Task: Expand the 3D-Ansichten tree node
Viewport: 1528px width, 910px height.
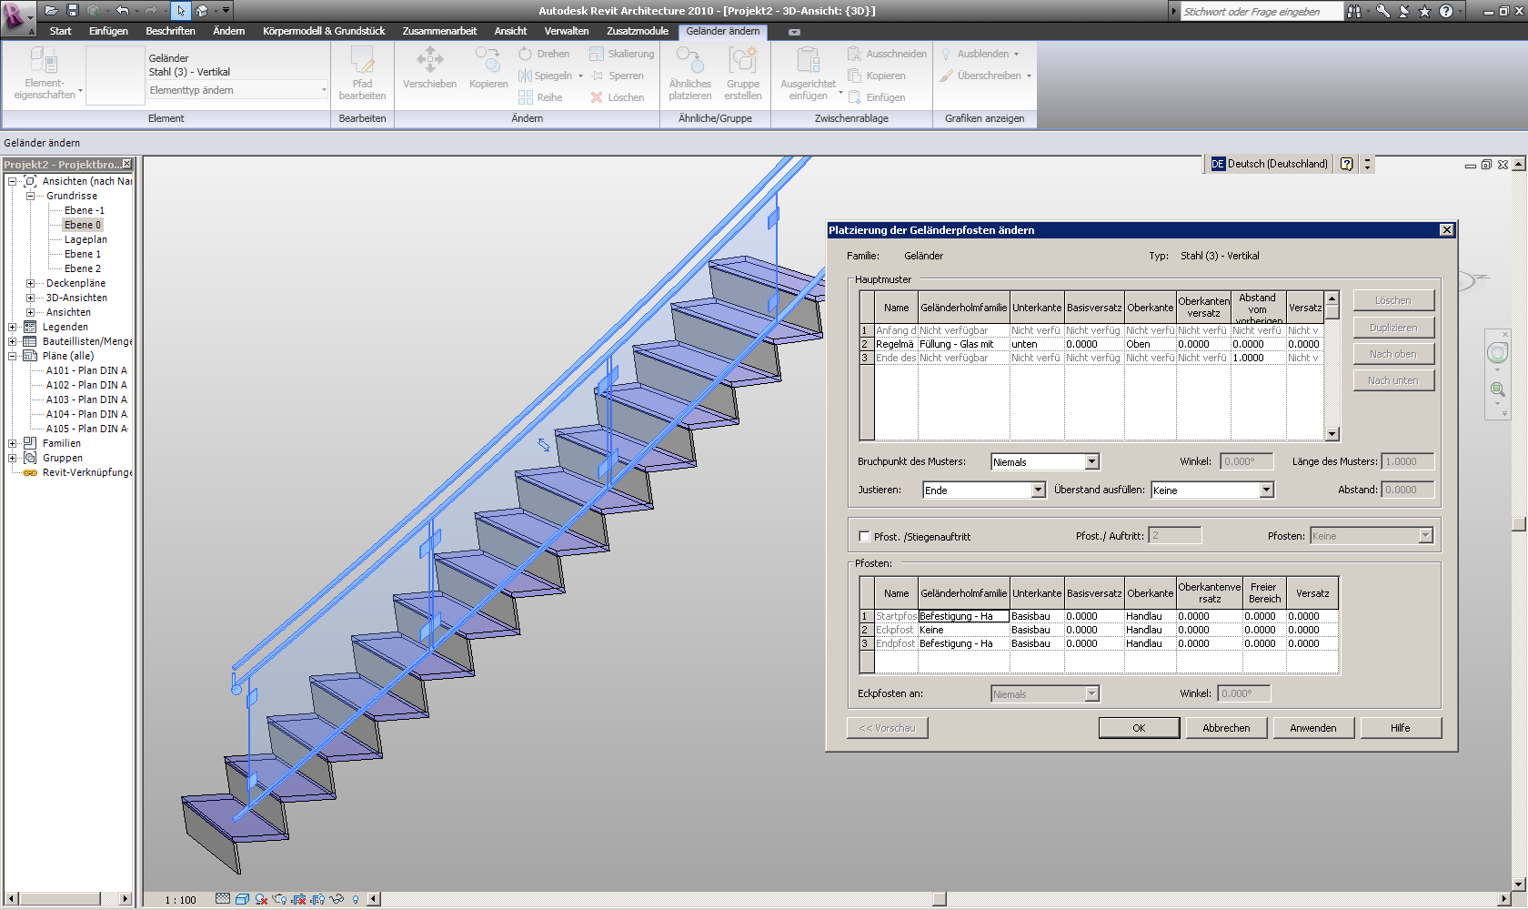Action: [30, 298]
